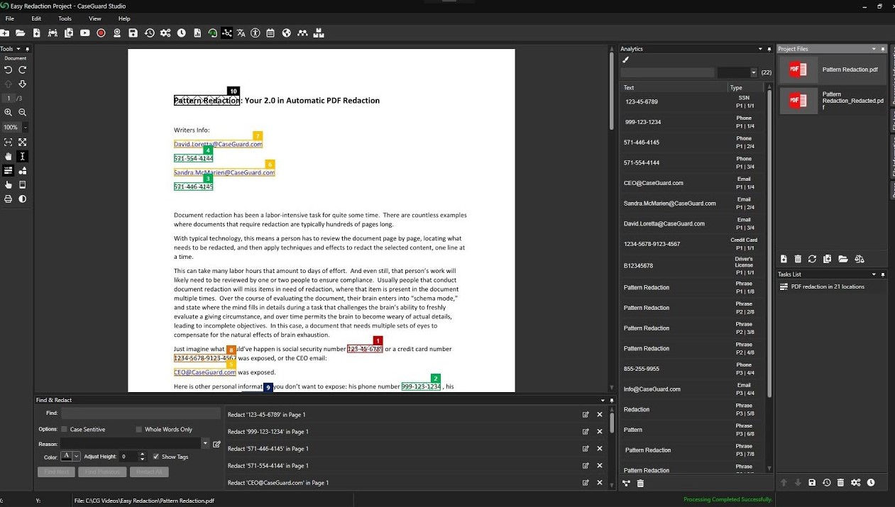Open the View menu
895x507 pixels.
tap(95, 18)
